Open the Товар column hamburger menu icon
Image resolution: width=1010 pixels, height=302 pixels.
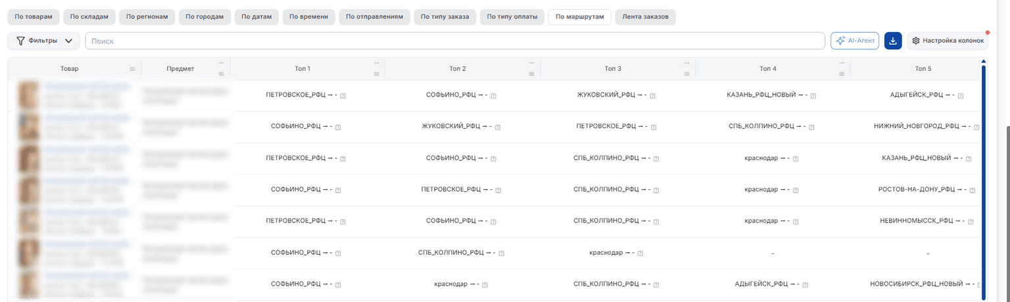click(x=132, y=70)
